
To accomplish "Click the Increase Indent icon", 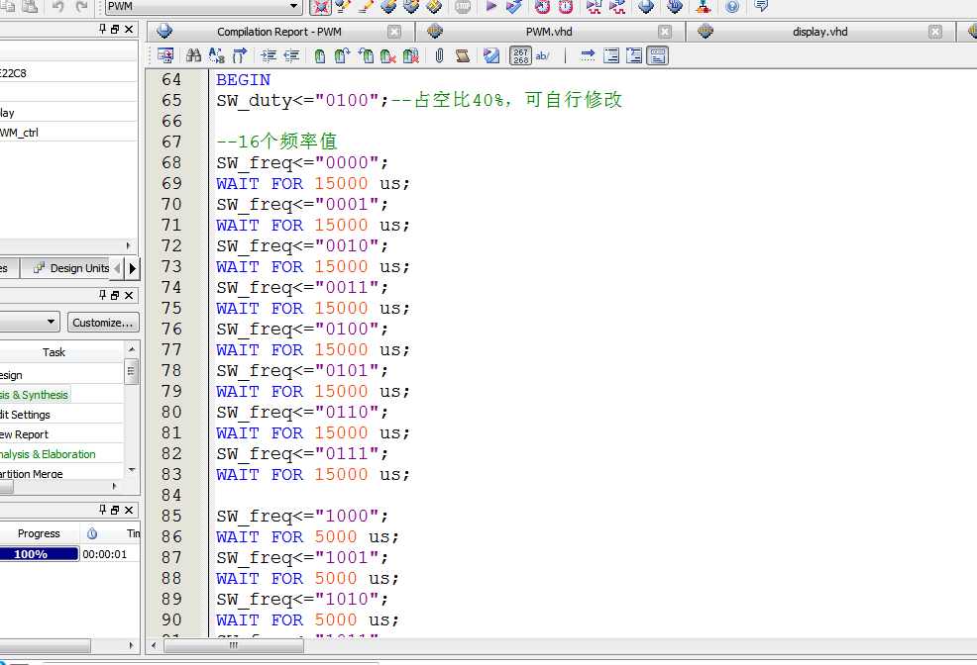I will pos(269,56).
